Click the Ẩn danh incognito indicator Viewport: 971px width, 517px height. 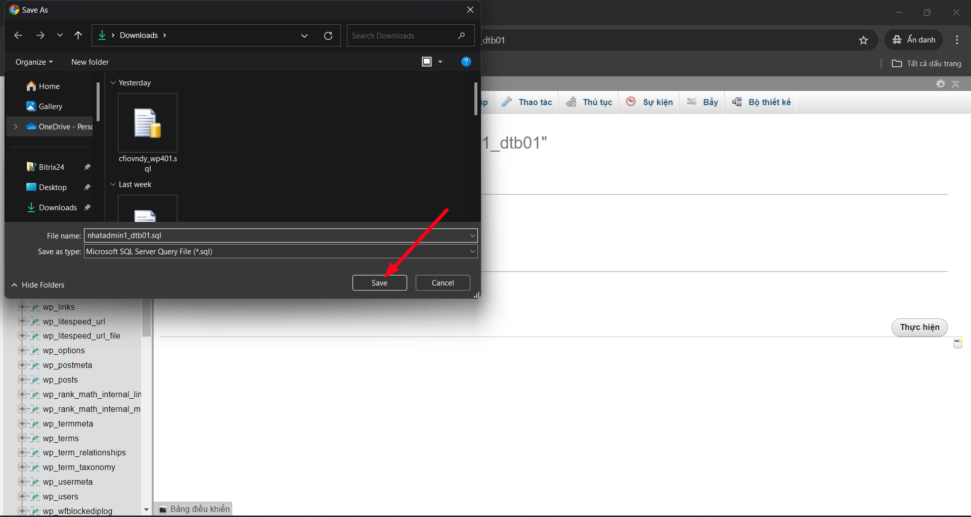[914, 40]
